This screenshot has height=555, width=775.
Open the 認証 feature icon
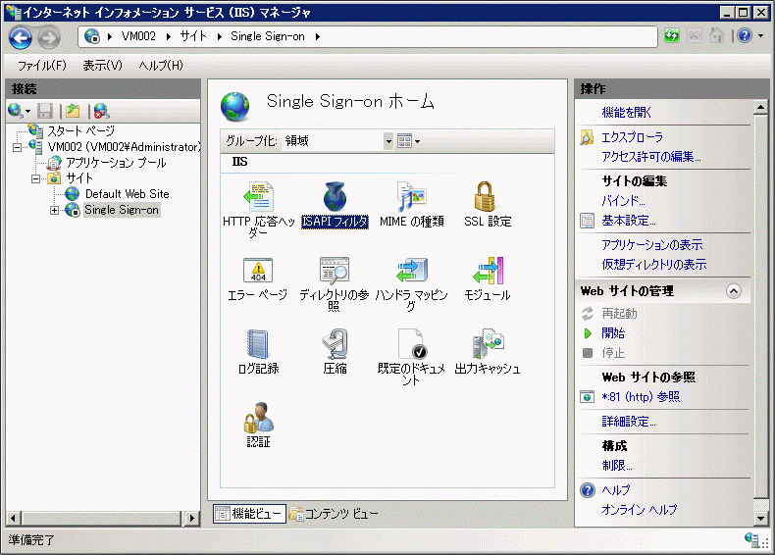click(x=259, y=418)
